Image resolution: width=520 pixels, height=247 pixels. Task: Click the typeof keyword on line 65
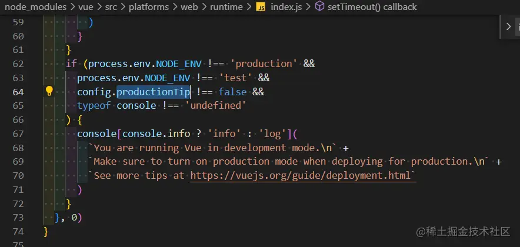tap(94, 105)
